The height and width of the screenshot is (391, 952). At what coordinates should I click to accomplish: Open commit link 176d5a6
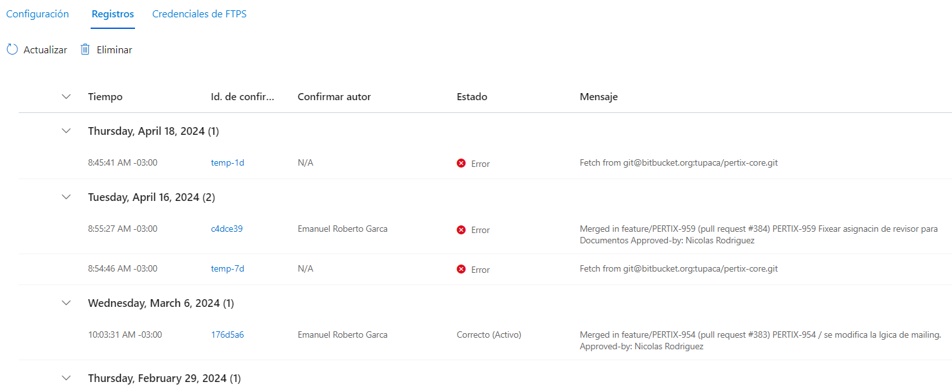tap(228, 335)
